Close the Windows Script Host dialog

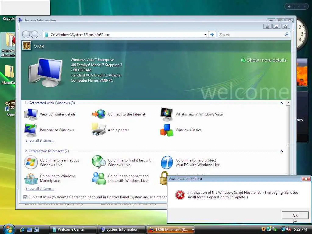click(x=306, y=179)
